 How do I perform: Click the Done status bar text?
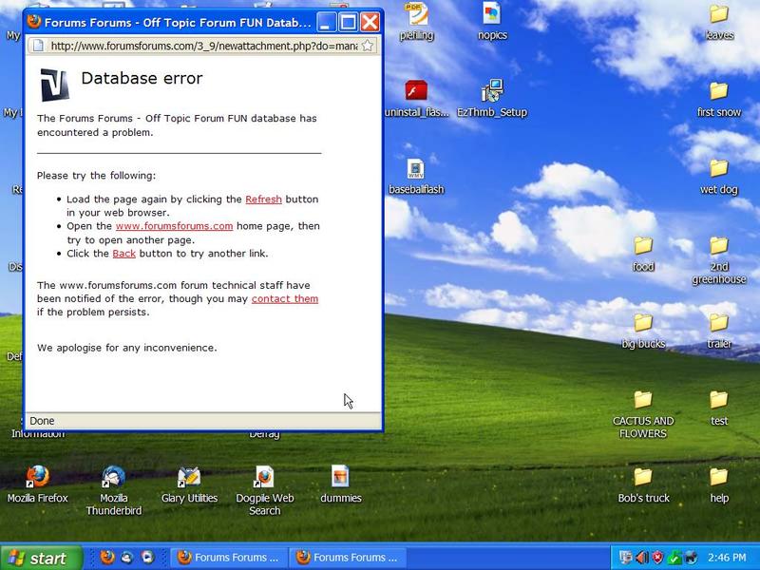[x=42, y=421]
